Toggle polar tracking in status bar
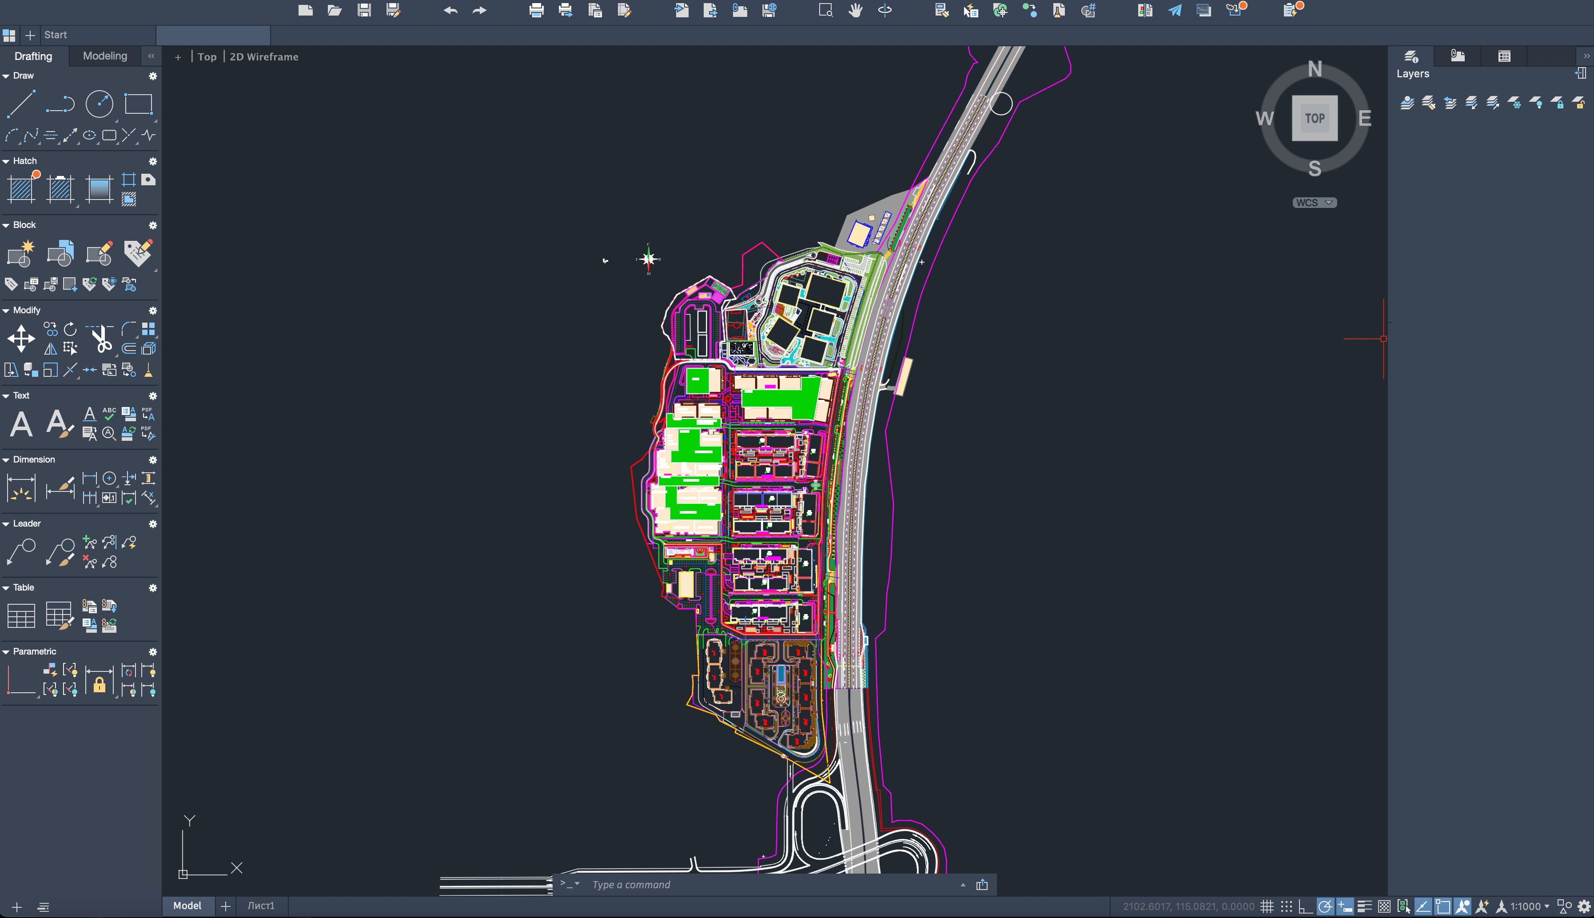The width and height of the screenshot is (1594, 918). coord(1325,906)
